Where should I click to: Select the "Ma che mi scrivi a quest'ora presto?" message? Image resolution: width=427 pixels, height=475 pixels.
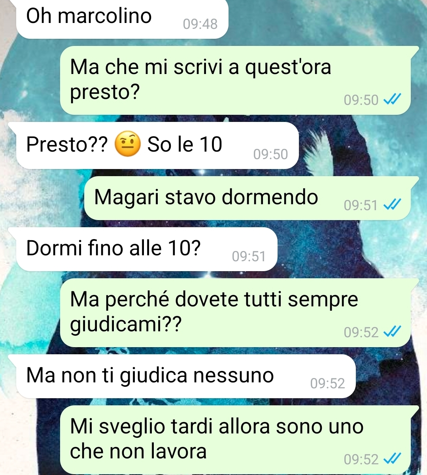coord(236,80)
